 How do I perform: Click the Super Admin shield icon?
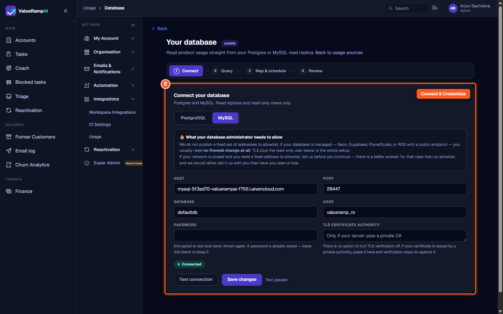(x=87, y=163)
